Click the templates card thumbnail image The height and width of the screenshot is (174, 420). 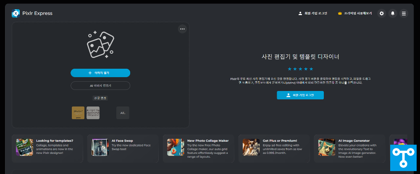tap(25, 147)
